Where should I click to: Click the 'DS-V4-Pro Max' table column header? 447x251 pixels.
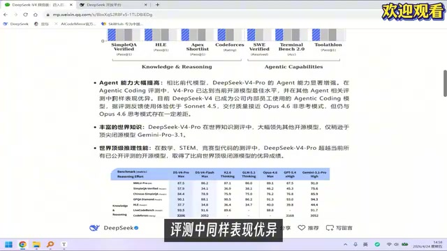click(x=181, y=174)
